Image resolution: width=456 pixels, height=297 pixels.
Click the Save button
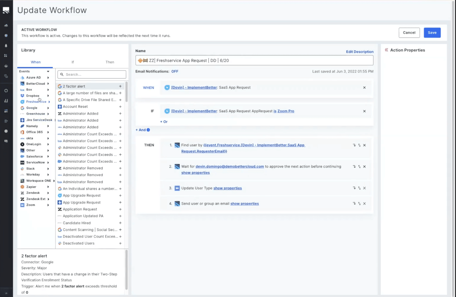[432, 33]
